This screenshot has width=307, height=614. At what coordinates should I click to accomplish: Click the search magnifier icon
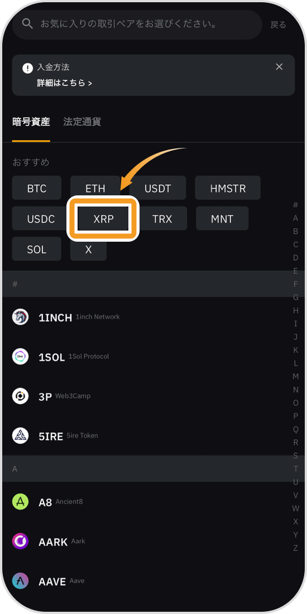pos(27,24)
